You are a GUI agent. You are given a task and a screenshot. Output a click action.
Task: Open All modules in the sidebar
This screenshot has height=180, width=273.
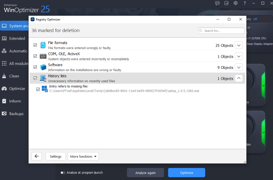(x=15, y=64)
